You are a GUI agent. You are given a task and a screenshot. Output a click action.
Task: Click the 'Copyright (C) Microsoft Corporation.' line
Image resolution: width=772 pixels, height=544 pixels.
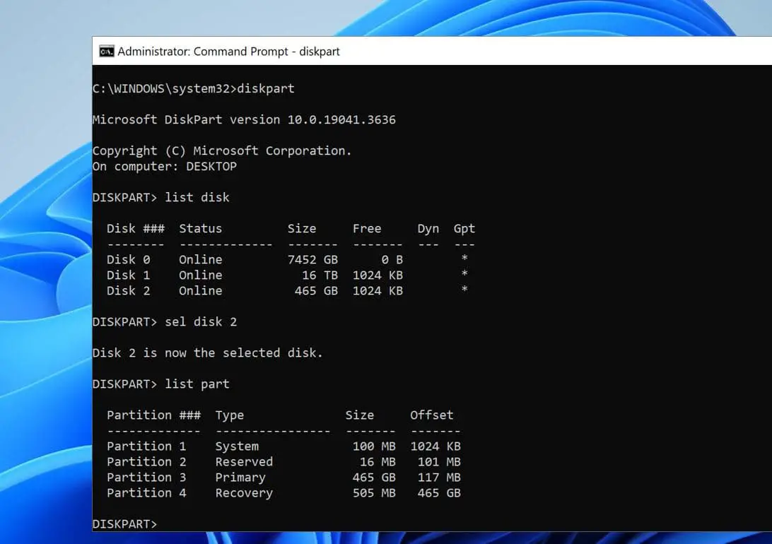click(222, 150)
